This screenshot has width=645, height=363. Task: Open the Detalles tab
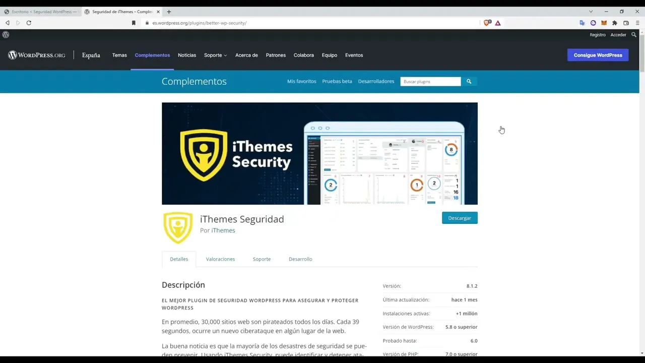click(179, 259)
